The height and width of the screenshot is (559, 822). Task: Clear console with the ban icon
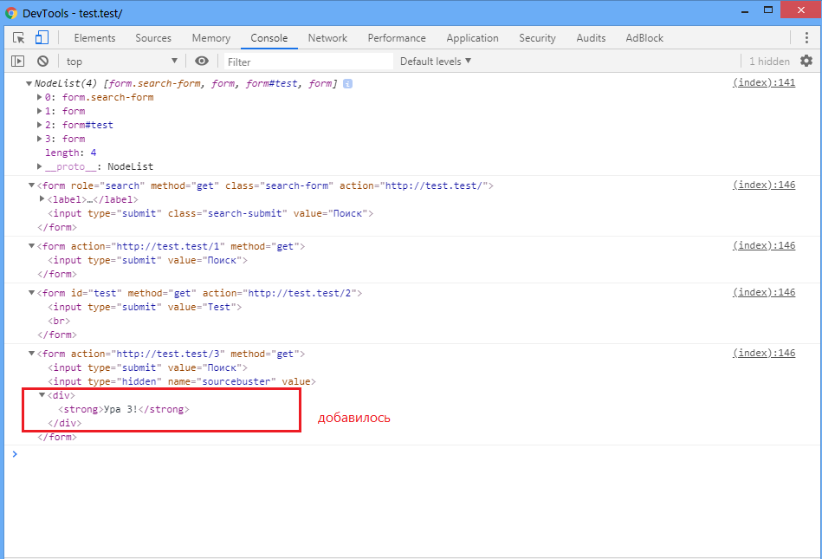(x=43, y=62)
